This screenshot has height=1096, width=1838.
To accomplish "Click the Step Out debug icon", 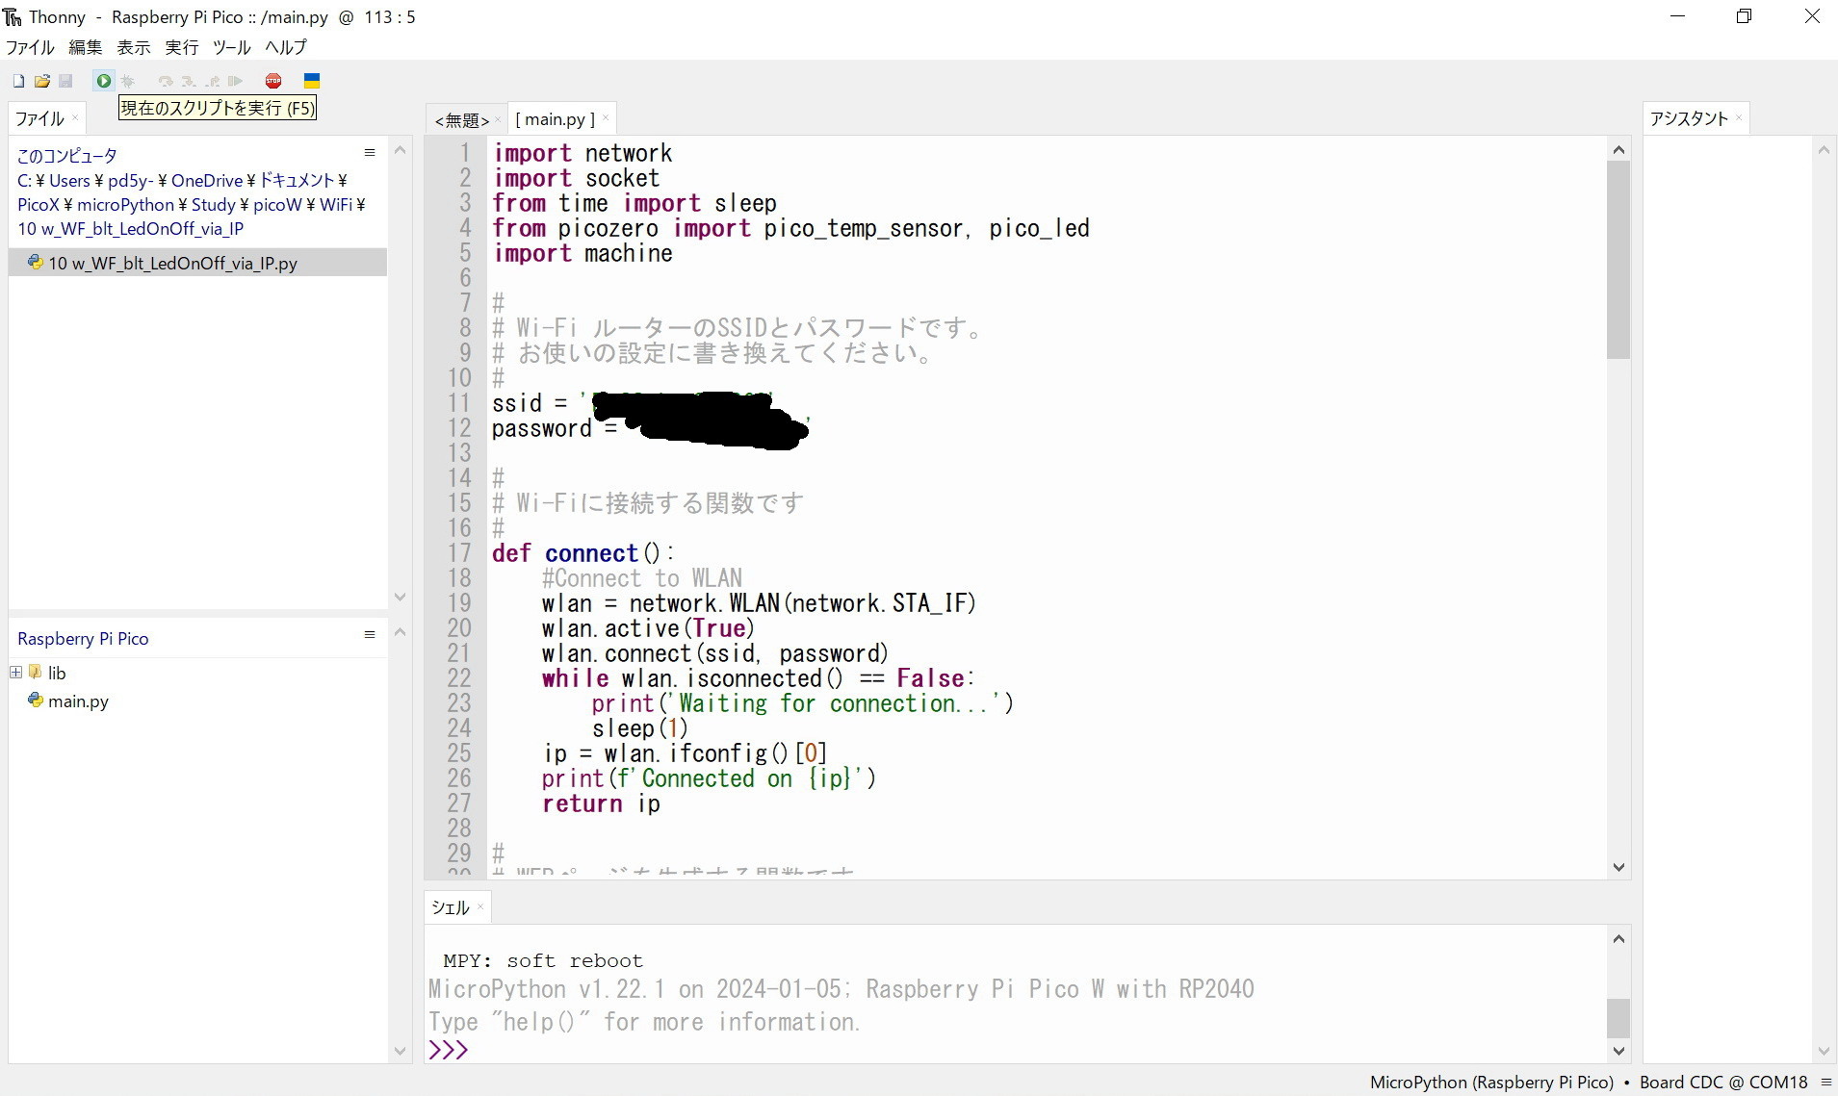I will [x=213, y=81].
